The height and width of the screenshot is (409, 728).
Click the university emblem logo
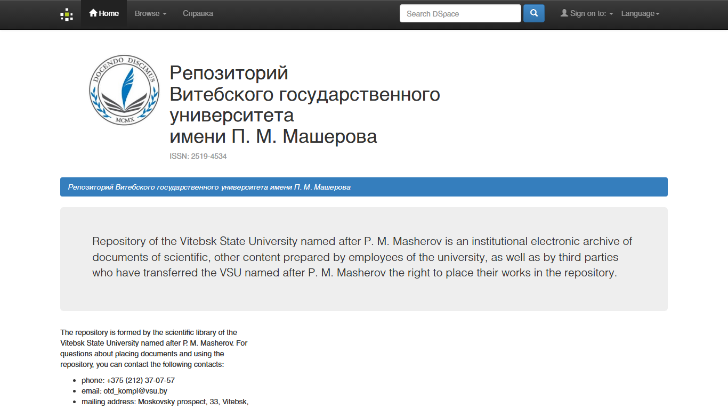click(x=124, y=90)
